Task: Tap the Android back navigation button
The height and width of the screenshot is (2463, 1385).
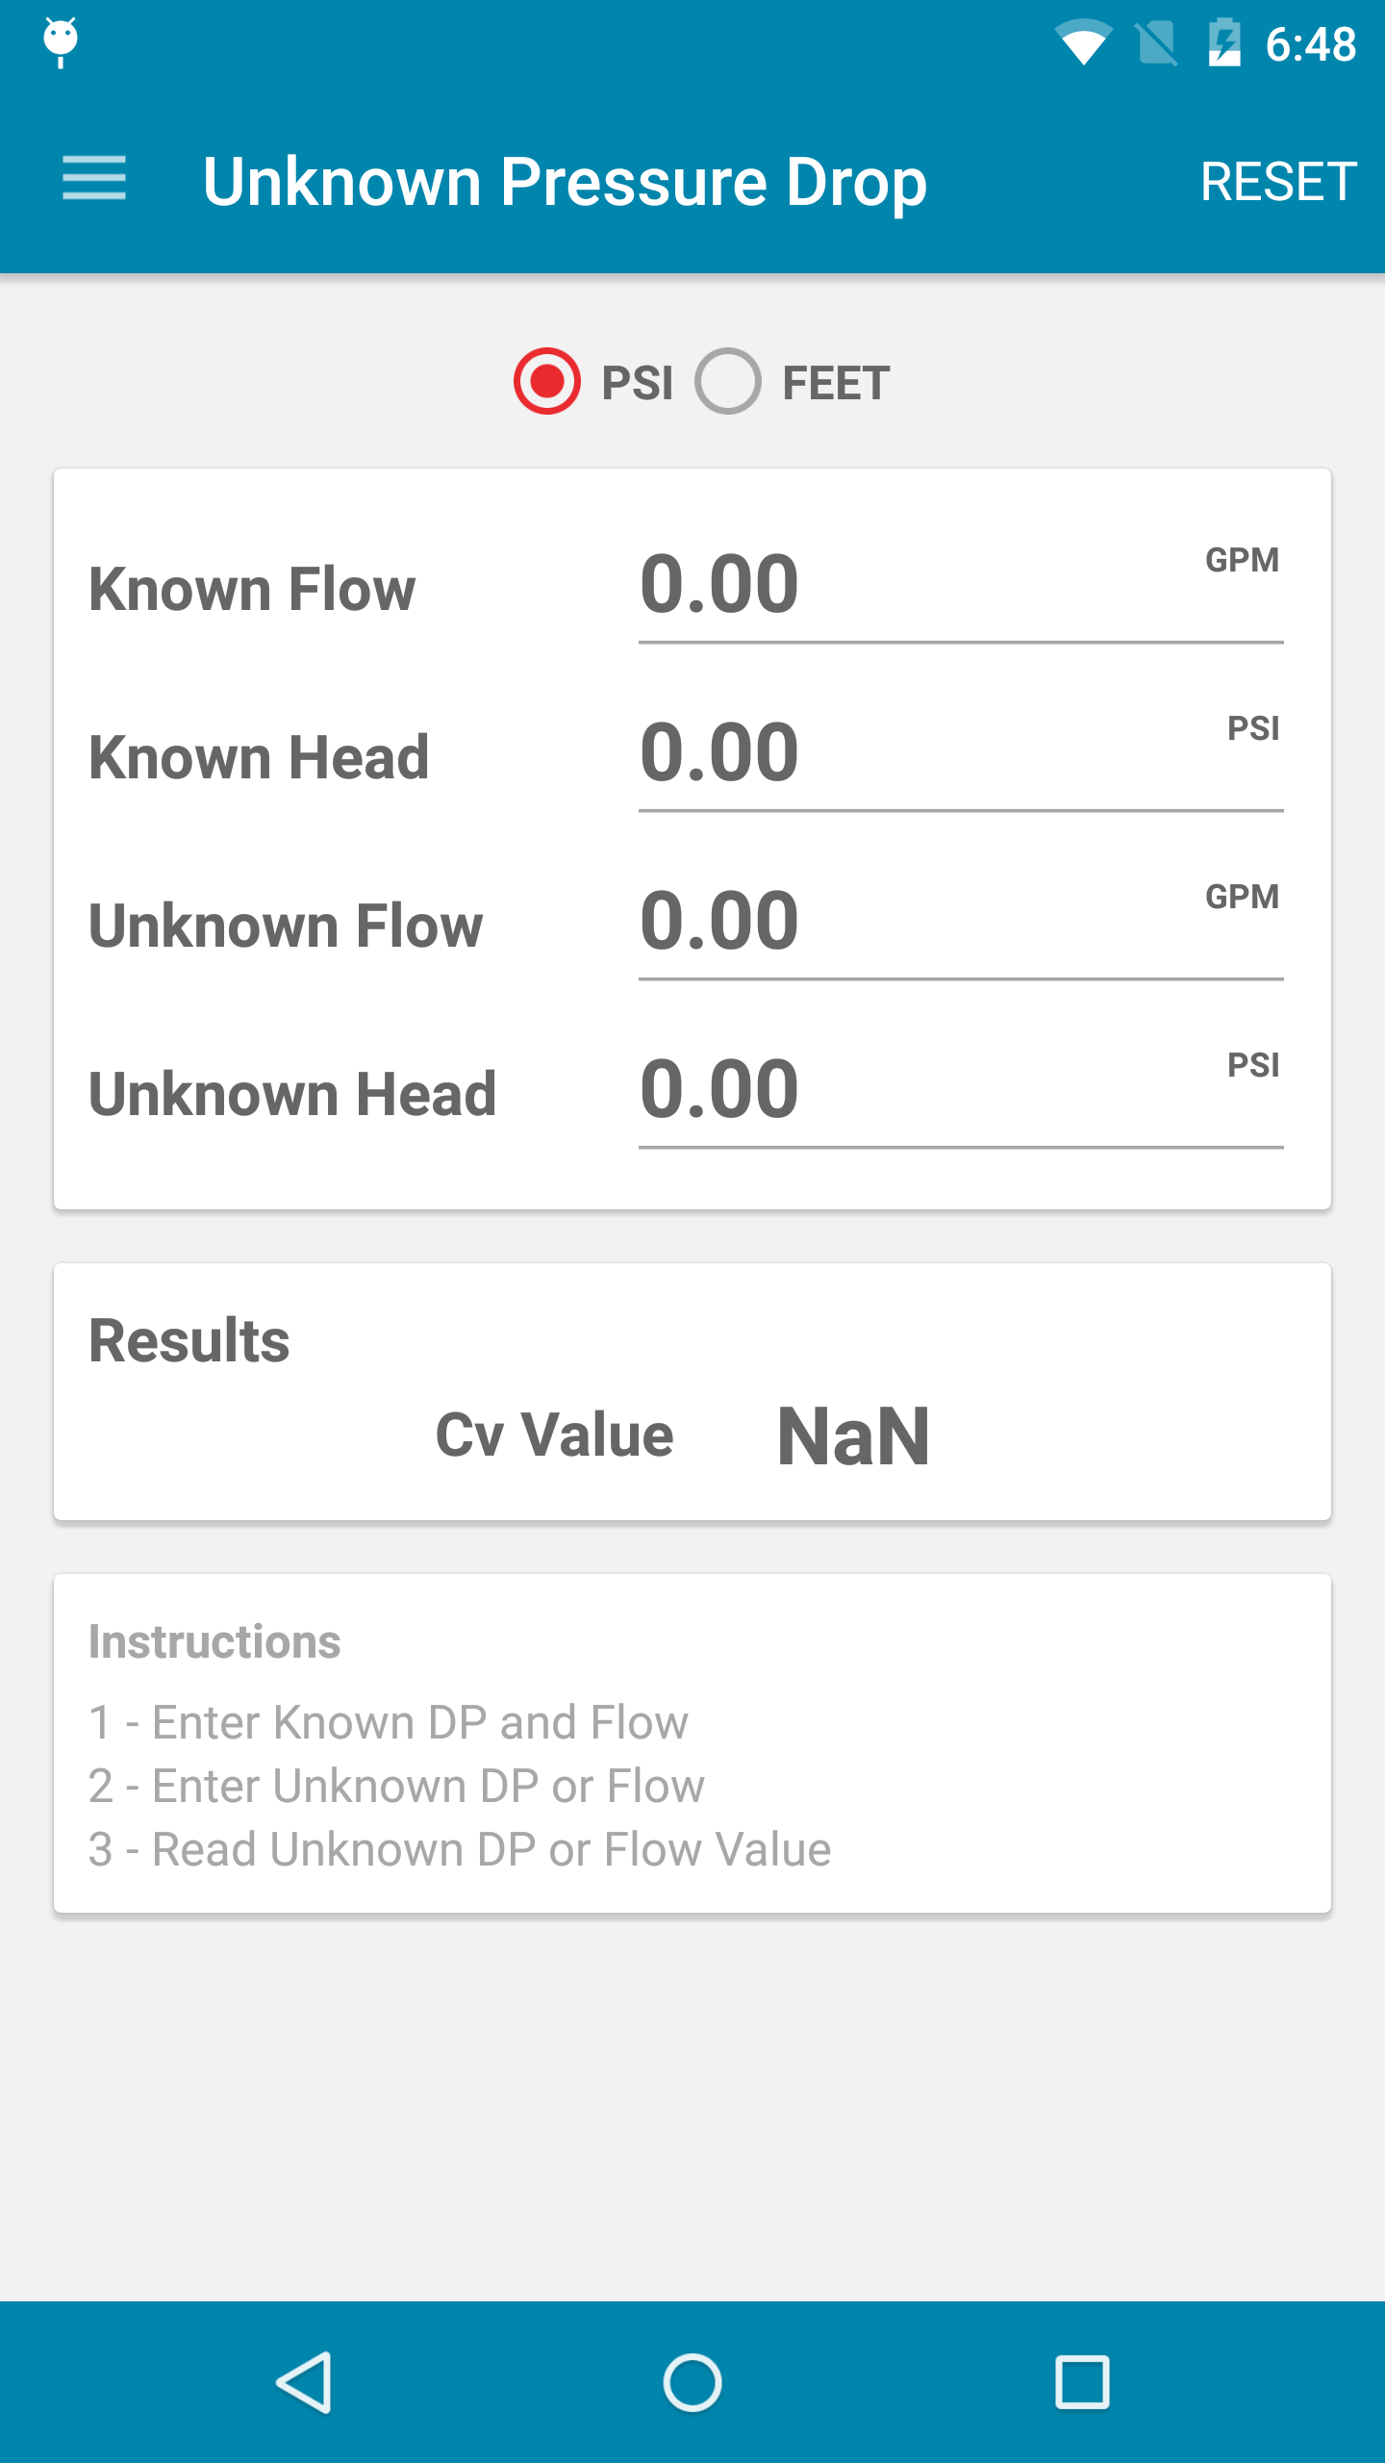Action: (304, 2382)
